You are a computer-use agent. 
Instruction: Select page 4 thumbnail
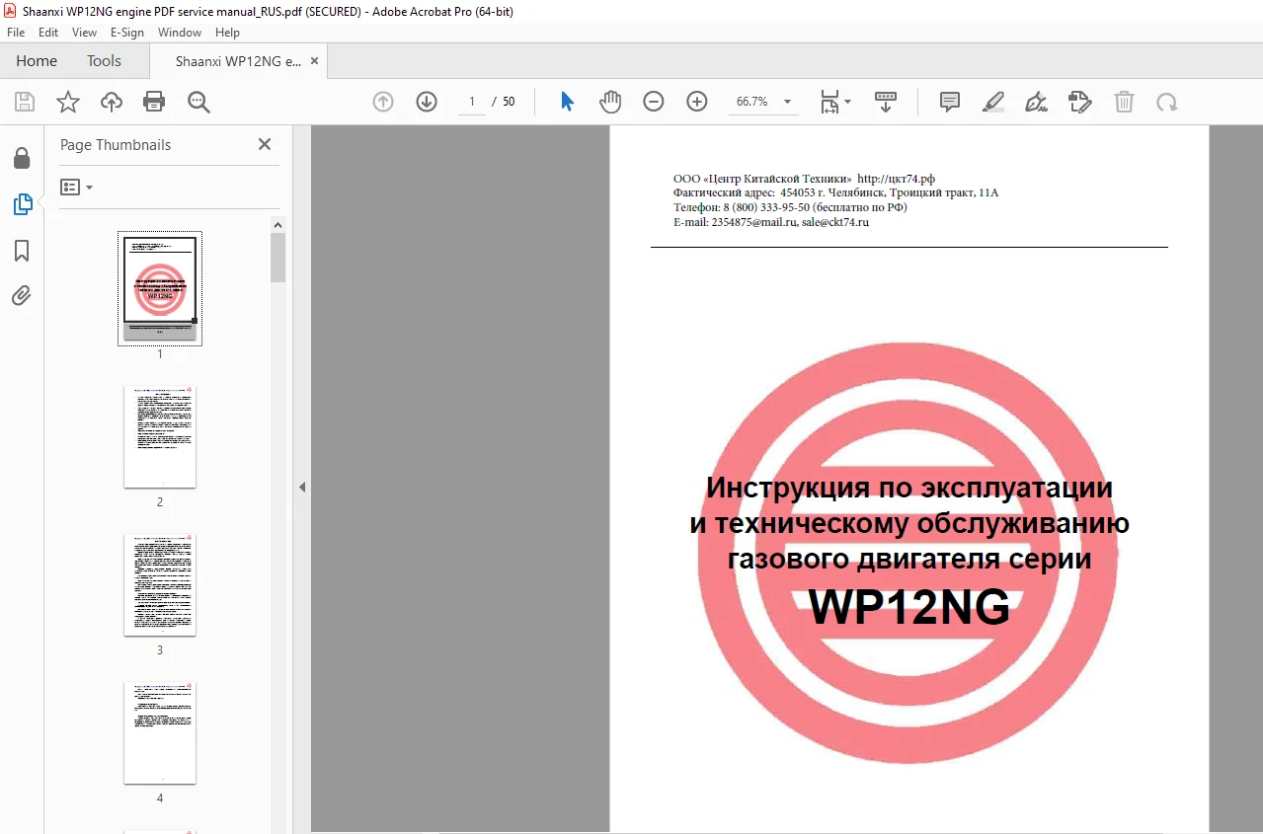[x=160, y=733]
